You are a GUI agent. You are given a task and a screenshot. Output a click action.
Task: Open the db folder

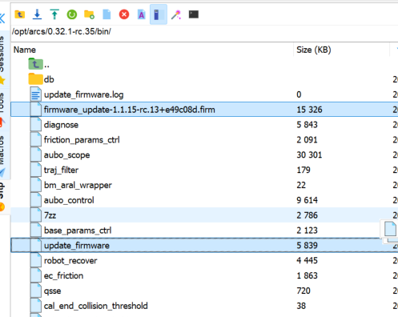[x=204, y=79]
